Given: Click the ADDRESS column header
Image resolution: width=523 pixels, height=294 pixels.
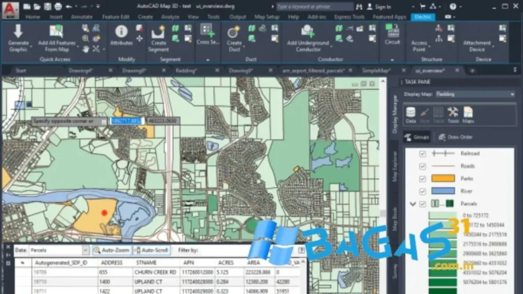Looking at the screenshot, I should pos(112,263).
